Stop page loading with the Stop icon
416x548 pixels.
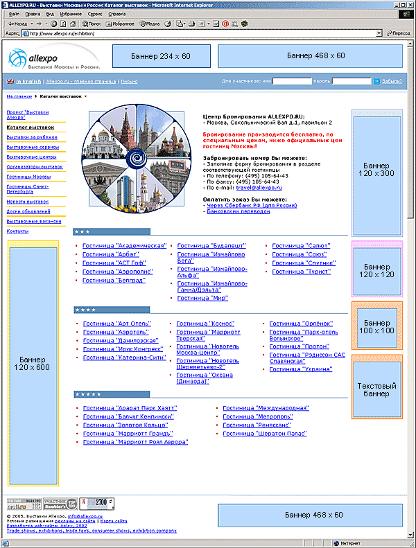coord(53,24)
